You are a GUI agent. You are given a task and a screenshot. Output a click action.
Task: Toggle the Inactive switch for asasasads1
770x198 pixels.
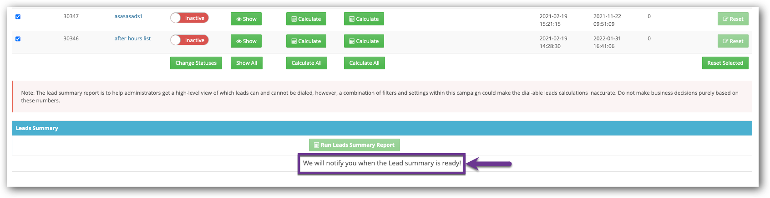(x=189, y=18)
